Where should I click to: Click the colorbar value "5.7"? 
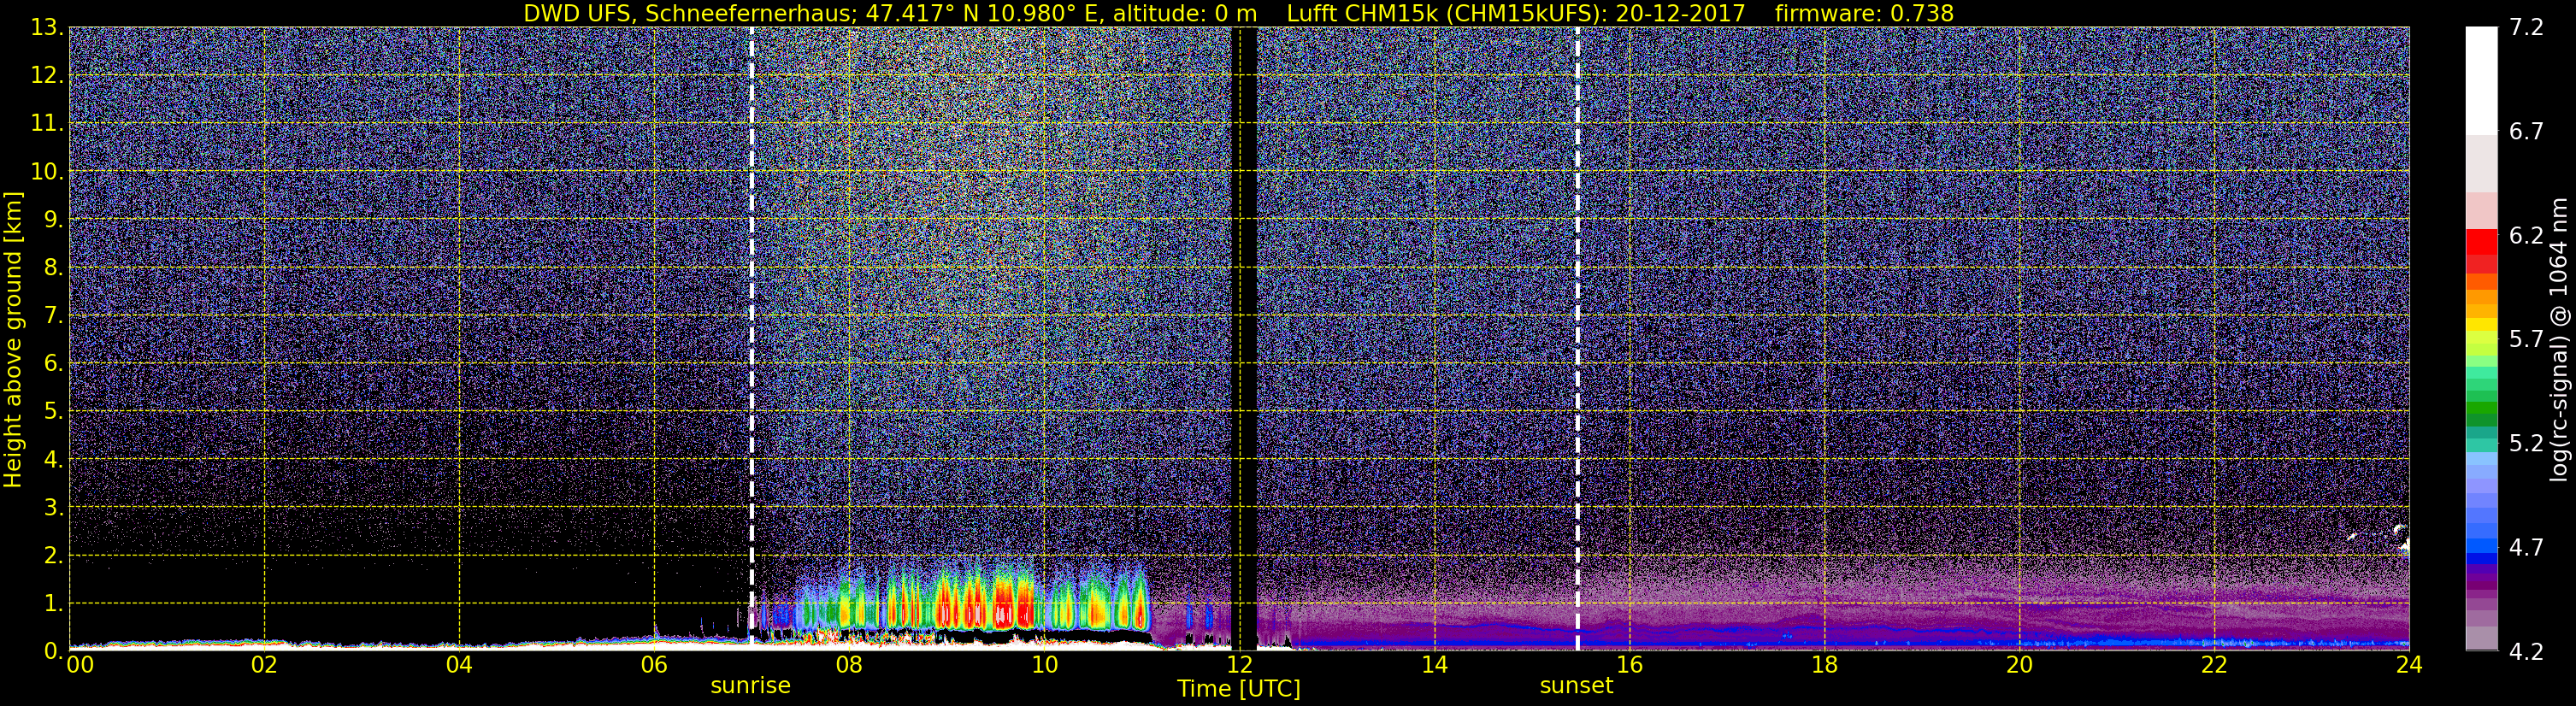click(x=2526, y=339)
